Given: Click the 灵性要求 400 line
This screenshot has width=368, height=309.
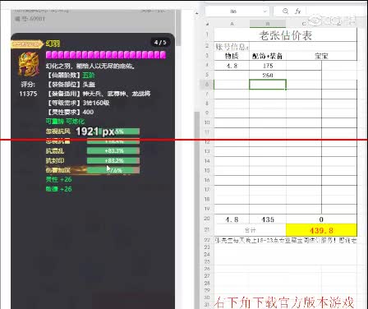Looking at the screenshot, I should pos(71,112).
